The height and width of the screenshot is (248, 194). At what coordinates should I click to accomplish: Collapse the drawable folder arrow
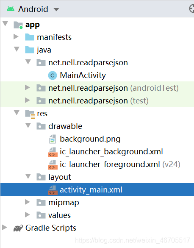coord(28,125)
